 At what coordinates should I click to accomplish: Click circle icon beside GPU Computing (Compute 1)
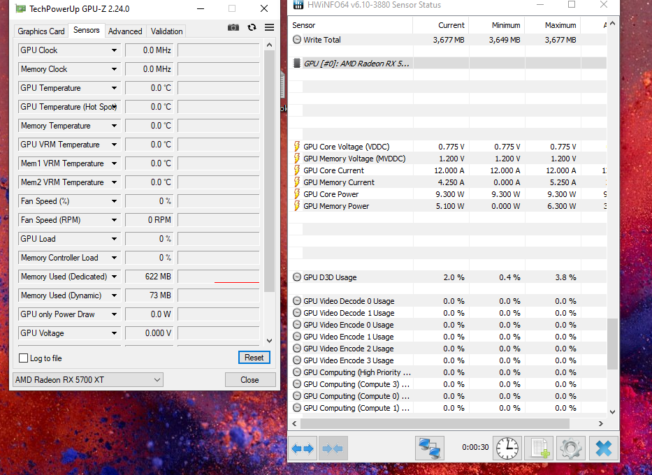coord(297,408)
